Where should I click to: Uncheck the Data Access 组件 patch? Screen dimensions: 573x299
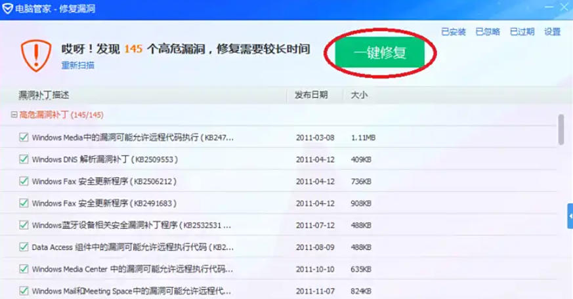point(24,247)
